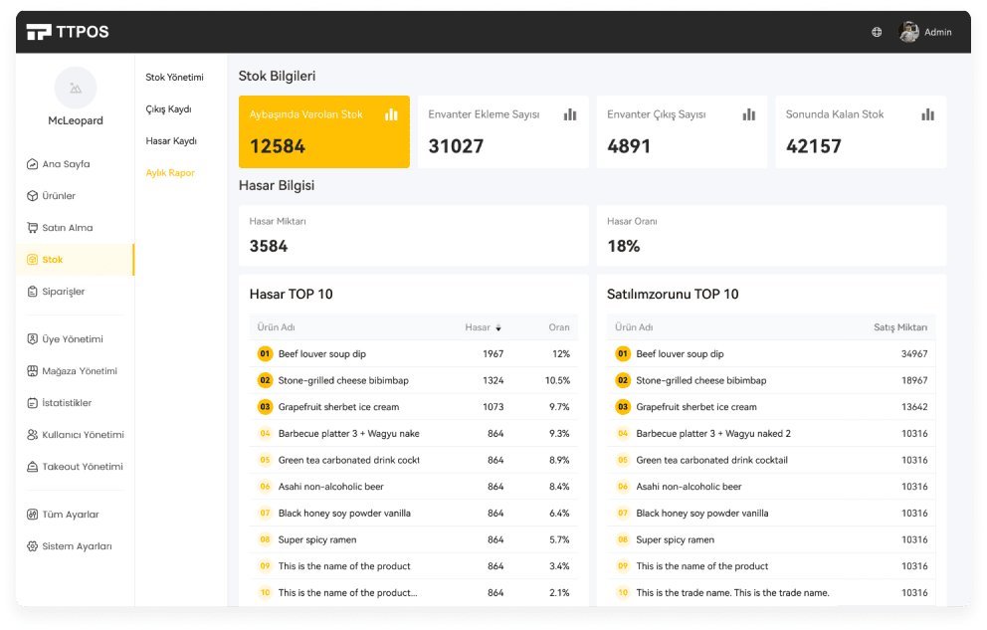
Task: Open Sistem Ayarları in the sidebar
Action: 77,546
